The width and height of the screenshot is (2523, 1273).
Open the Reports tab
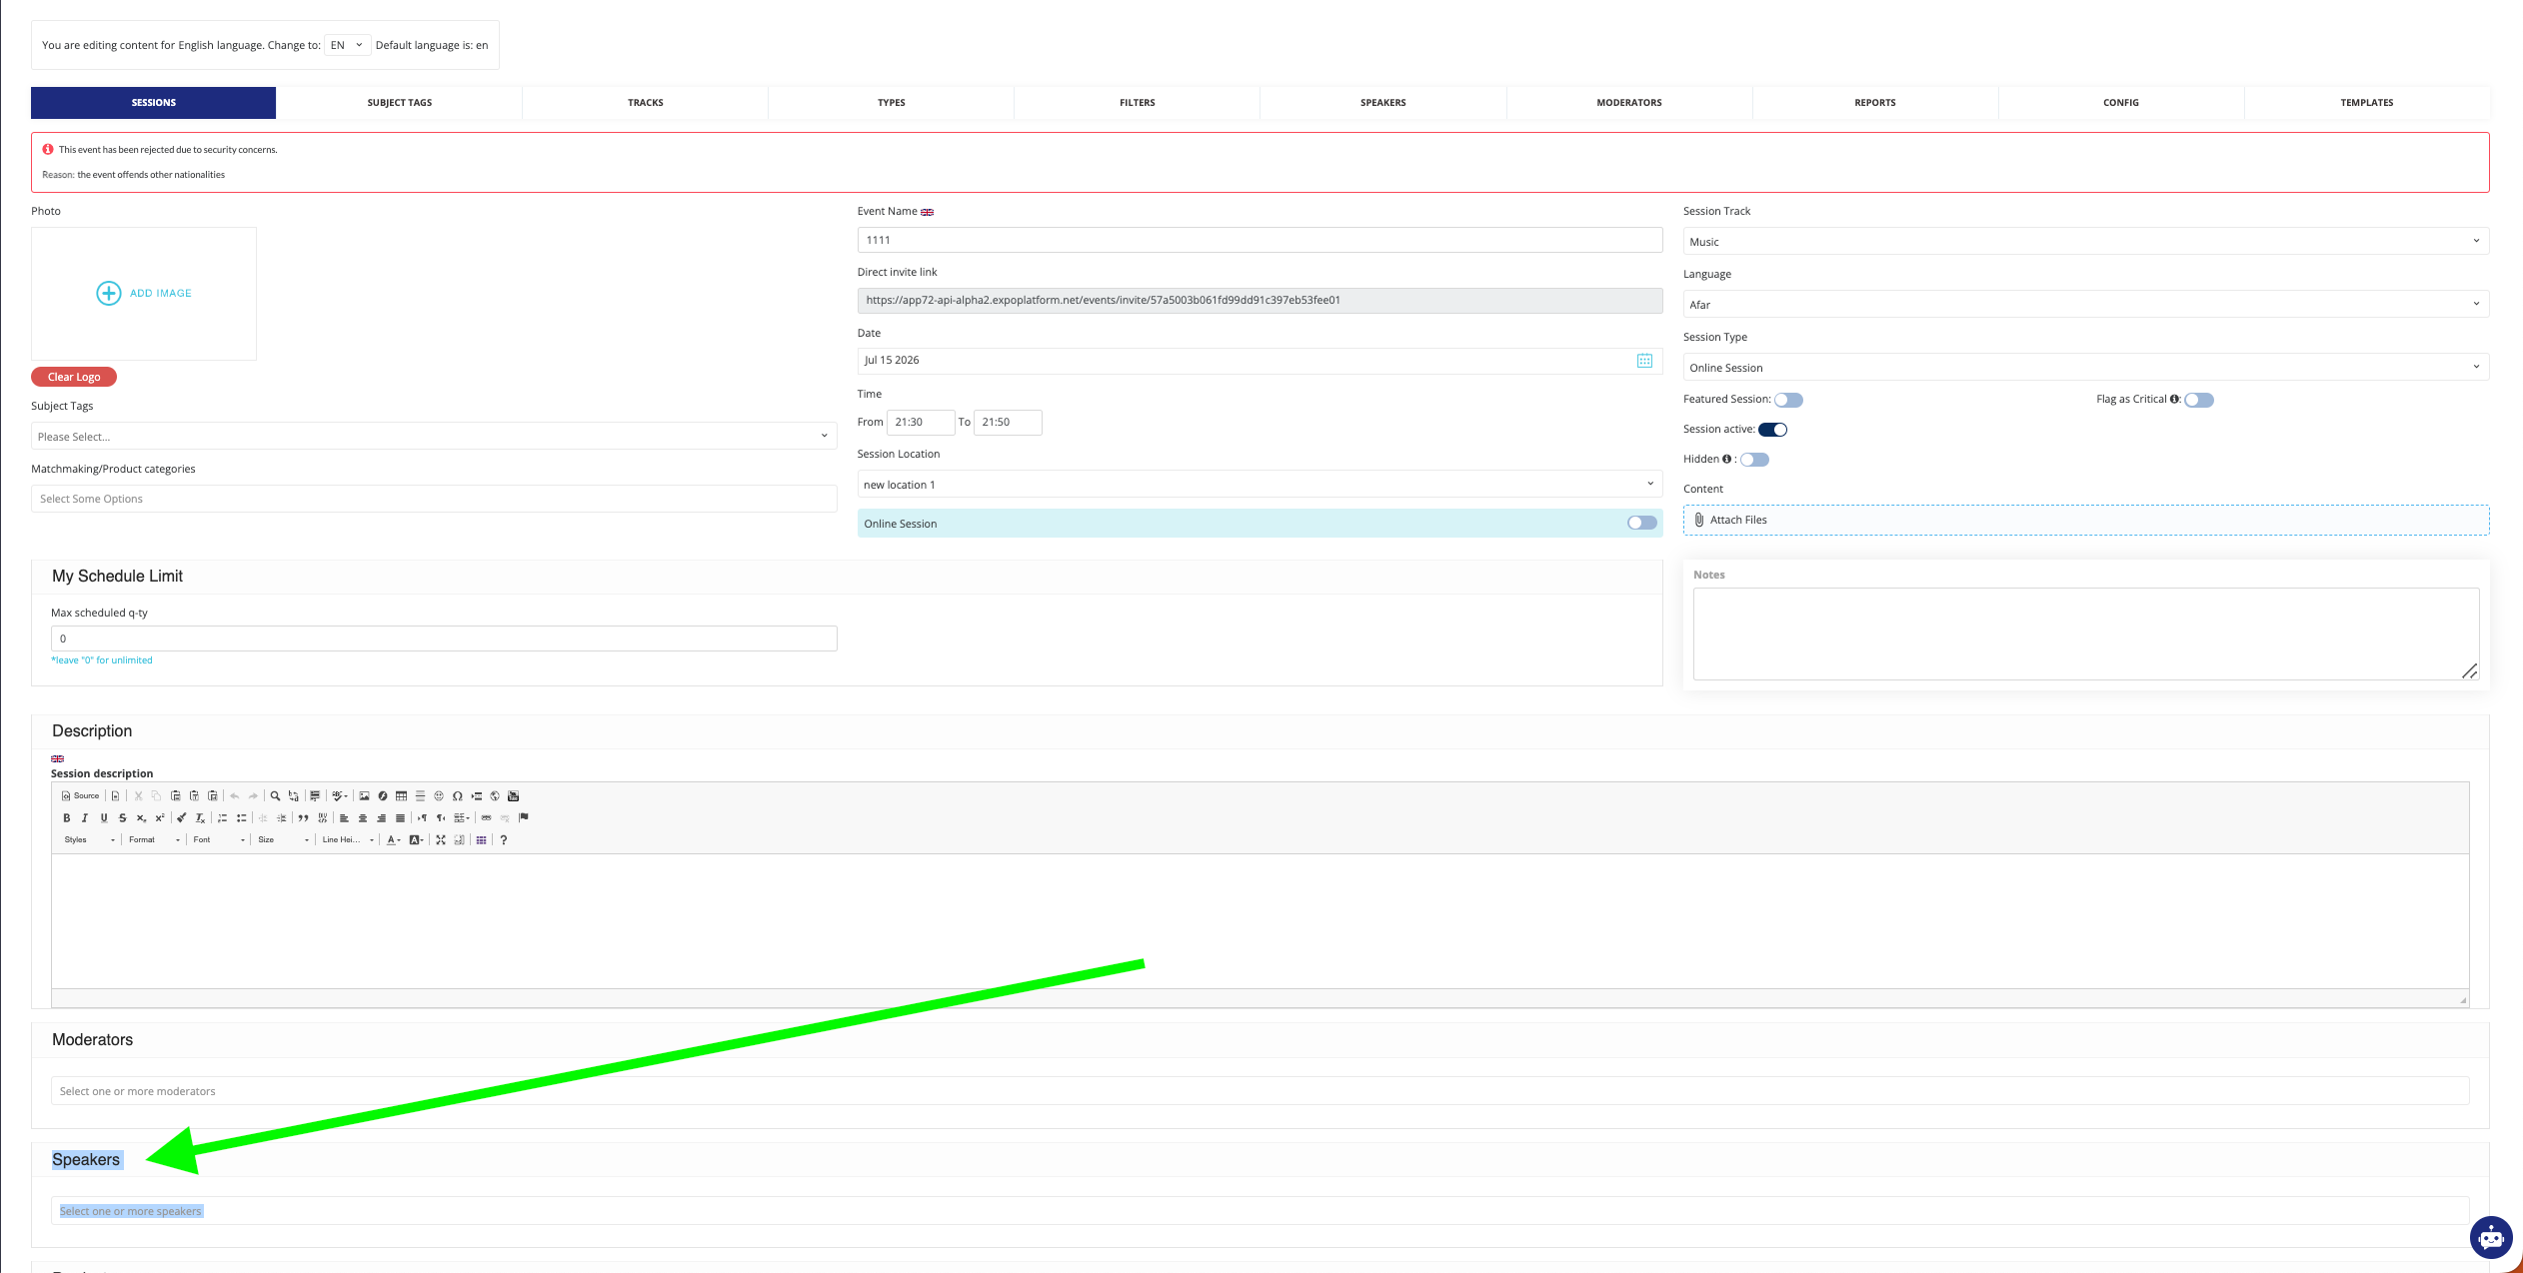[1874, 103]
